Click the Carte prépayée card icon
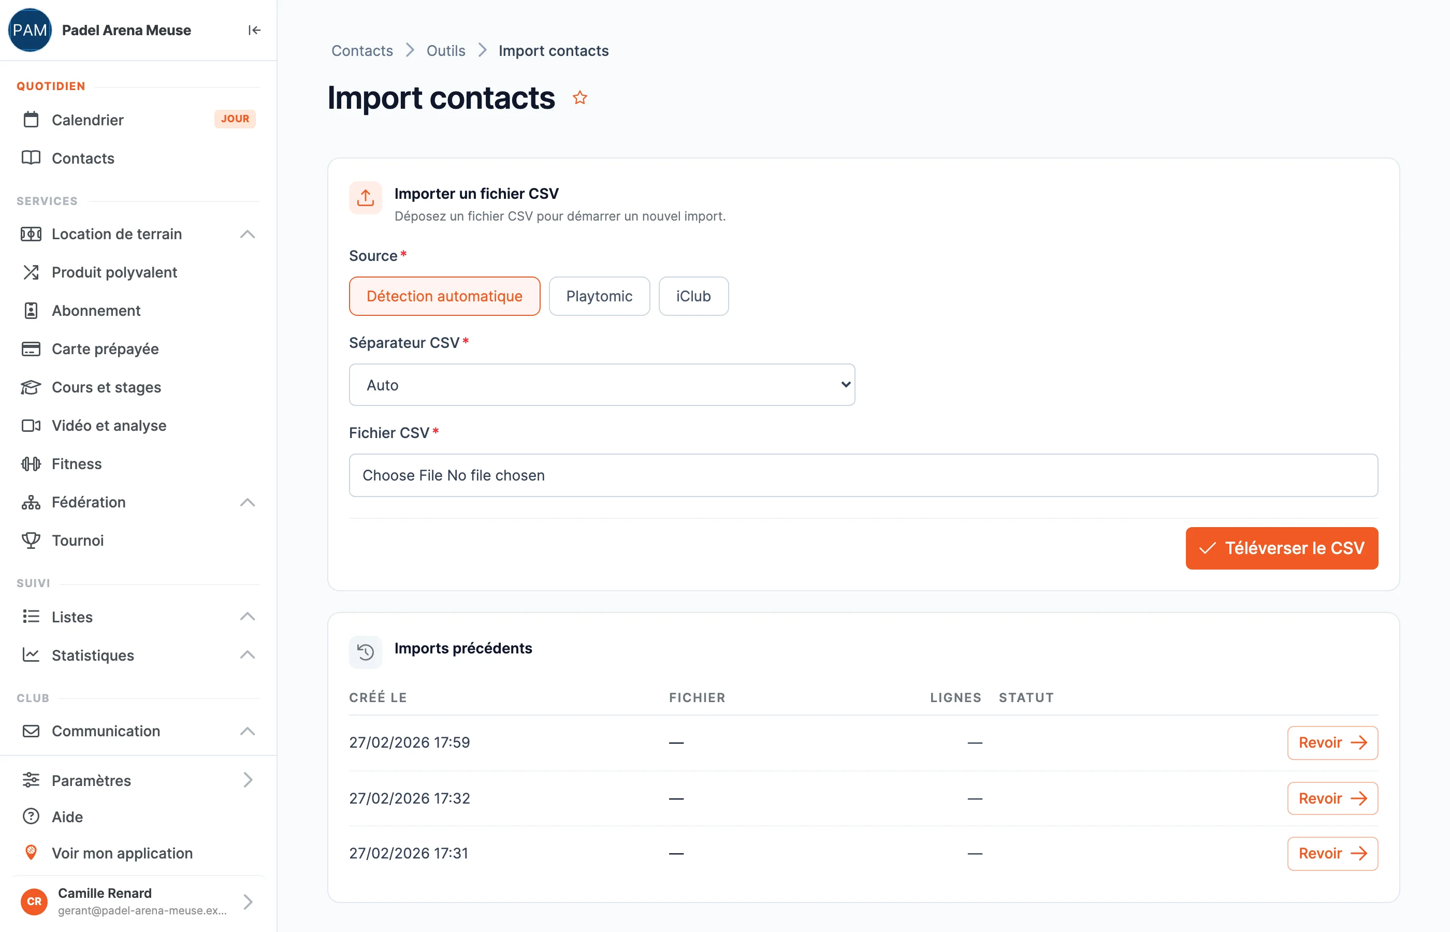The width and height of the screenshot is (1450, 932). 31,348
